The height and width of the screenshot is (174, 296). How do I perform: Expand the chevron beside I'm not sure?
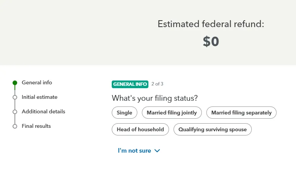click(157, 151)
